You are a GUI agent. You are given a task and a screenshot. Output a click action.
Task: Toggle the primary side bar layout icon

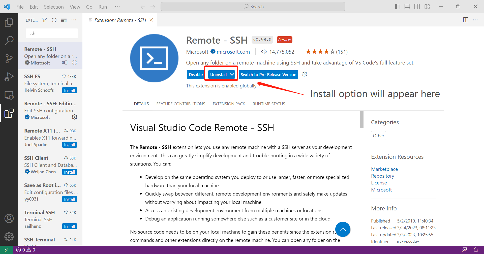coord(397,7)
